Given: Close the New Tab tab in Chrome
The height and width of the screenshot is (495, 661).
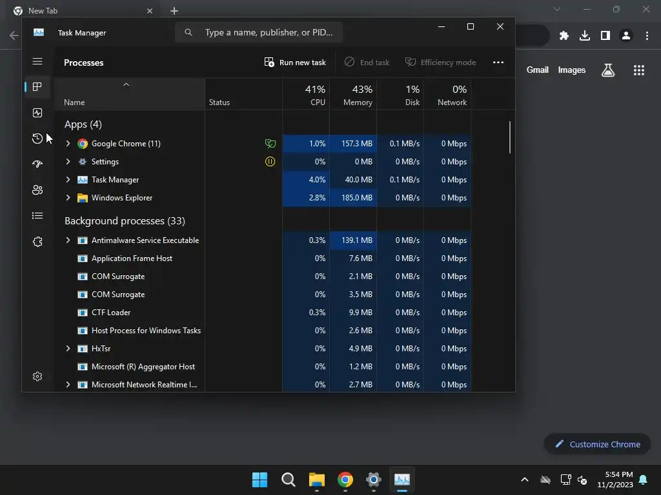Looking at the screenshot, I should click(150, 11).
